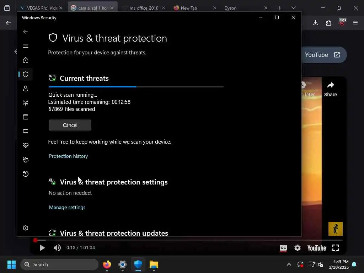364x273 pixels.
Task: Open the notifications bell icon
Action: point(354,264)
